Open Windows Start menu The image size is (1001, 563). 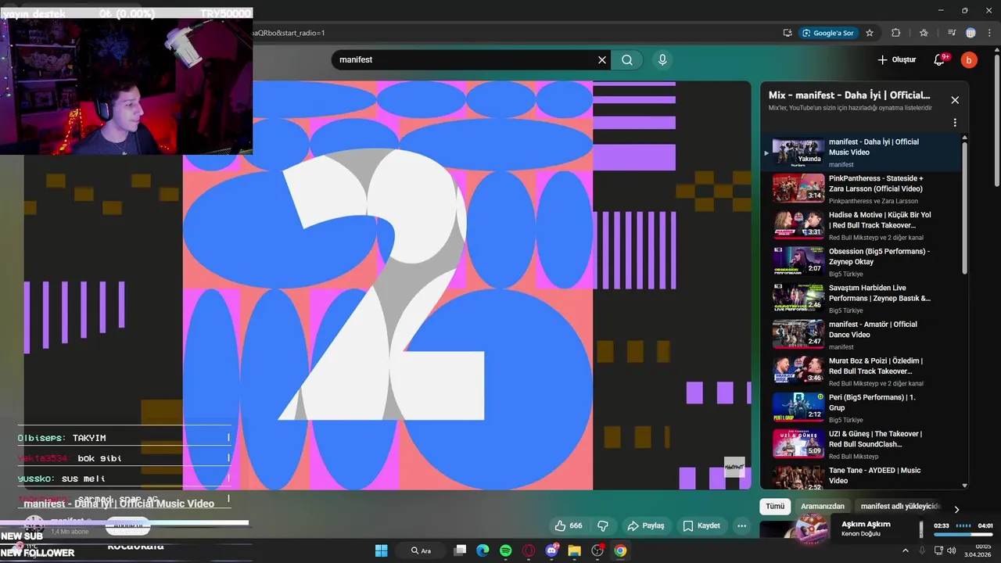point(381,550)
